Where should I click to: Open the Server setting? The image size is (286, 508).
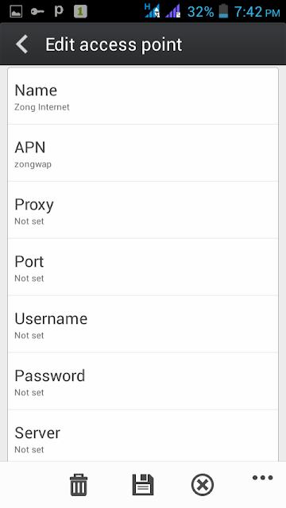[143, 436]
